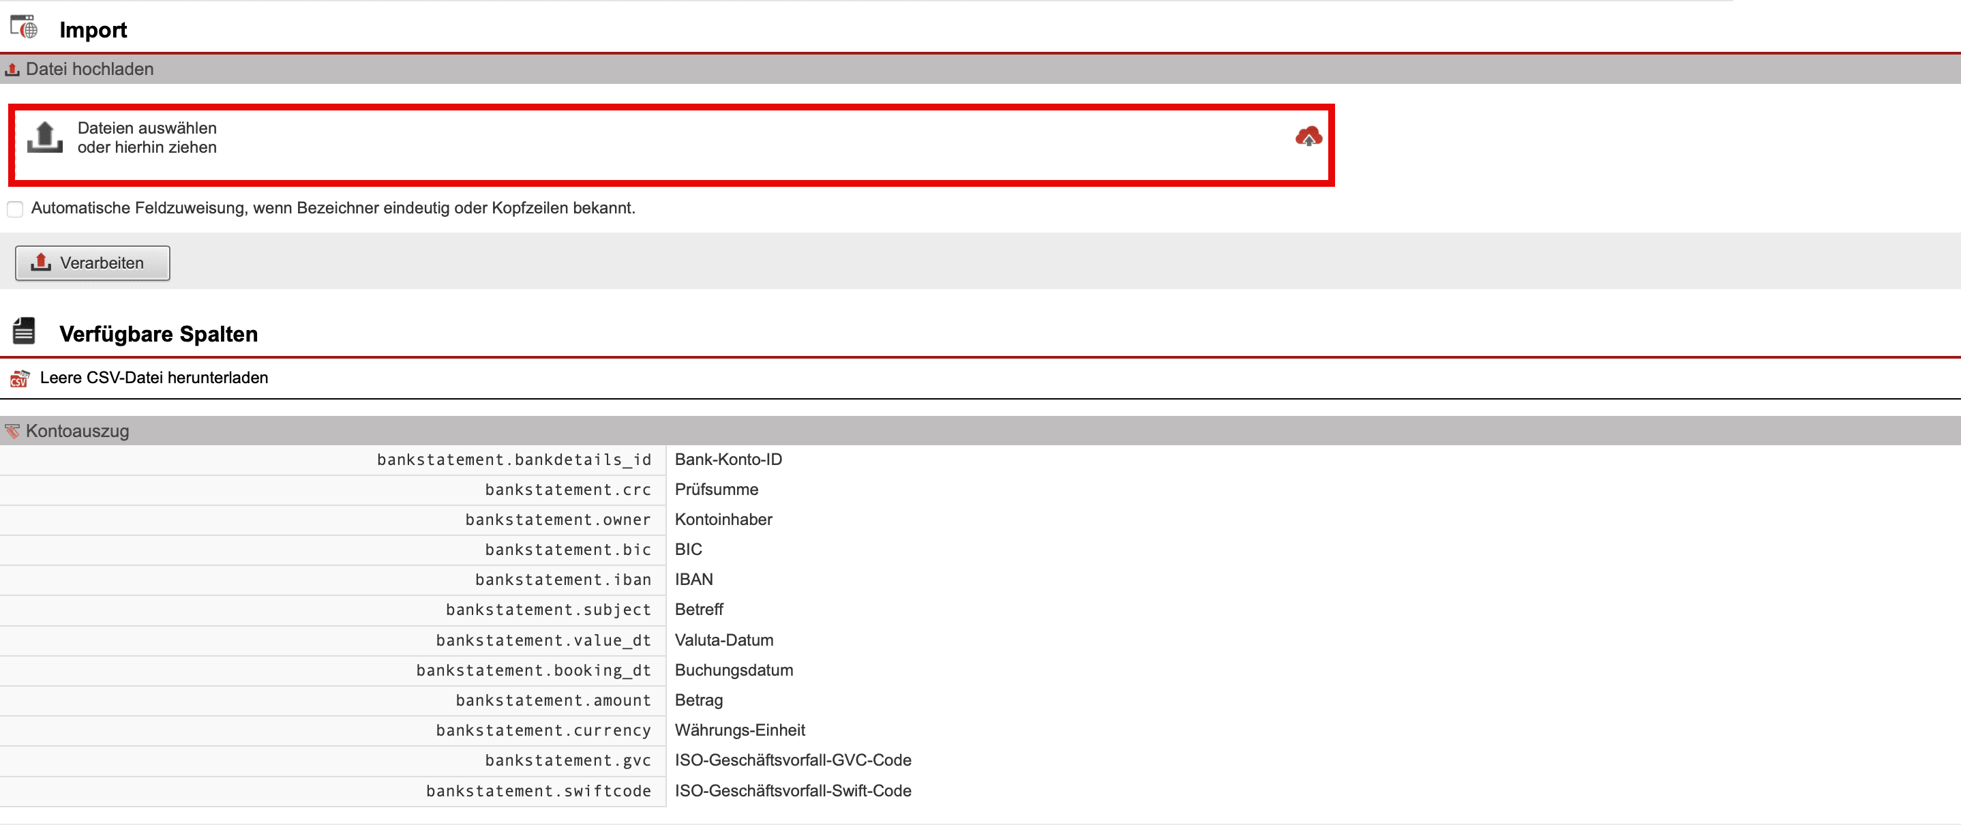Click the Währungs-Einheit label
Viewport: 1961px width, 825px height.
tap(739, 730)
